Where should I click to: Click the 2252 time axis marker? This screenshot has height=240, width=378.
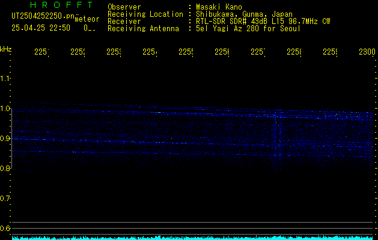click(78, 52)
